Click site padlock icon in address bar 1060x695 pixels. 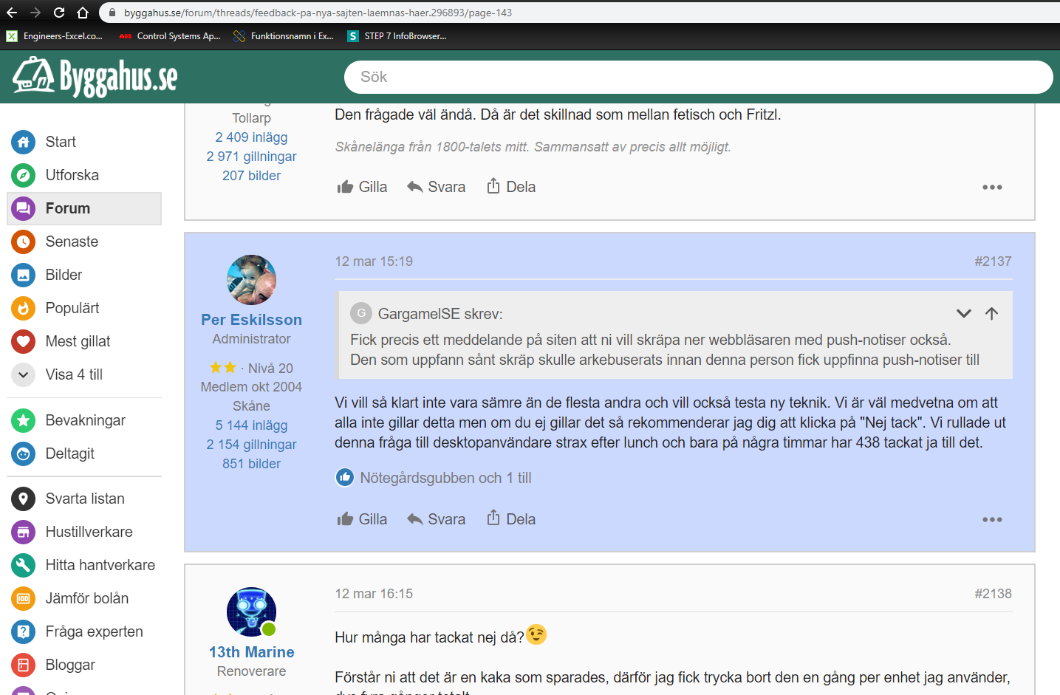pos(112,13)
